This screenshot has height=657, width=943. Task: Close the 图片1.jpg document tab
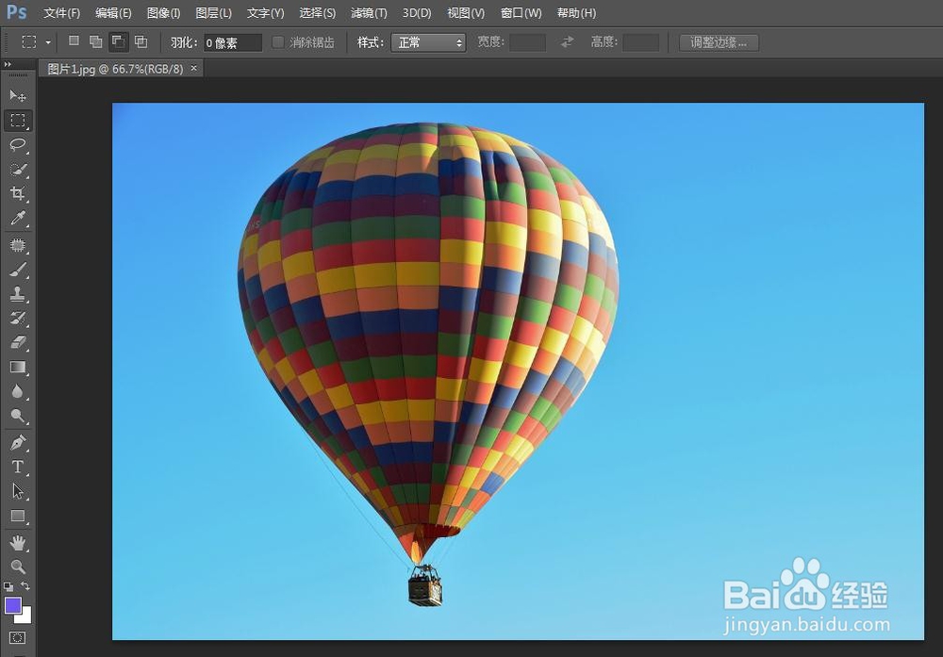[193, 69]
